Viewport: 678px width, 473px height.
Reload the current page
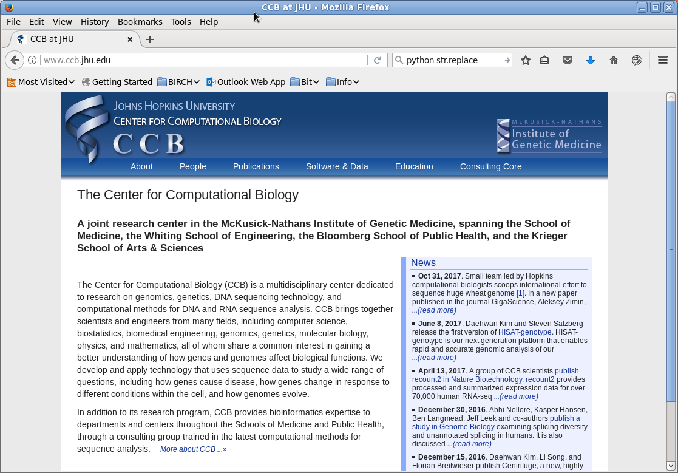[x=377, y=60]
